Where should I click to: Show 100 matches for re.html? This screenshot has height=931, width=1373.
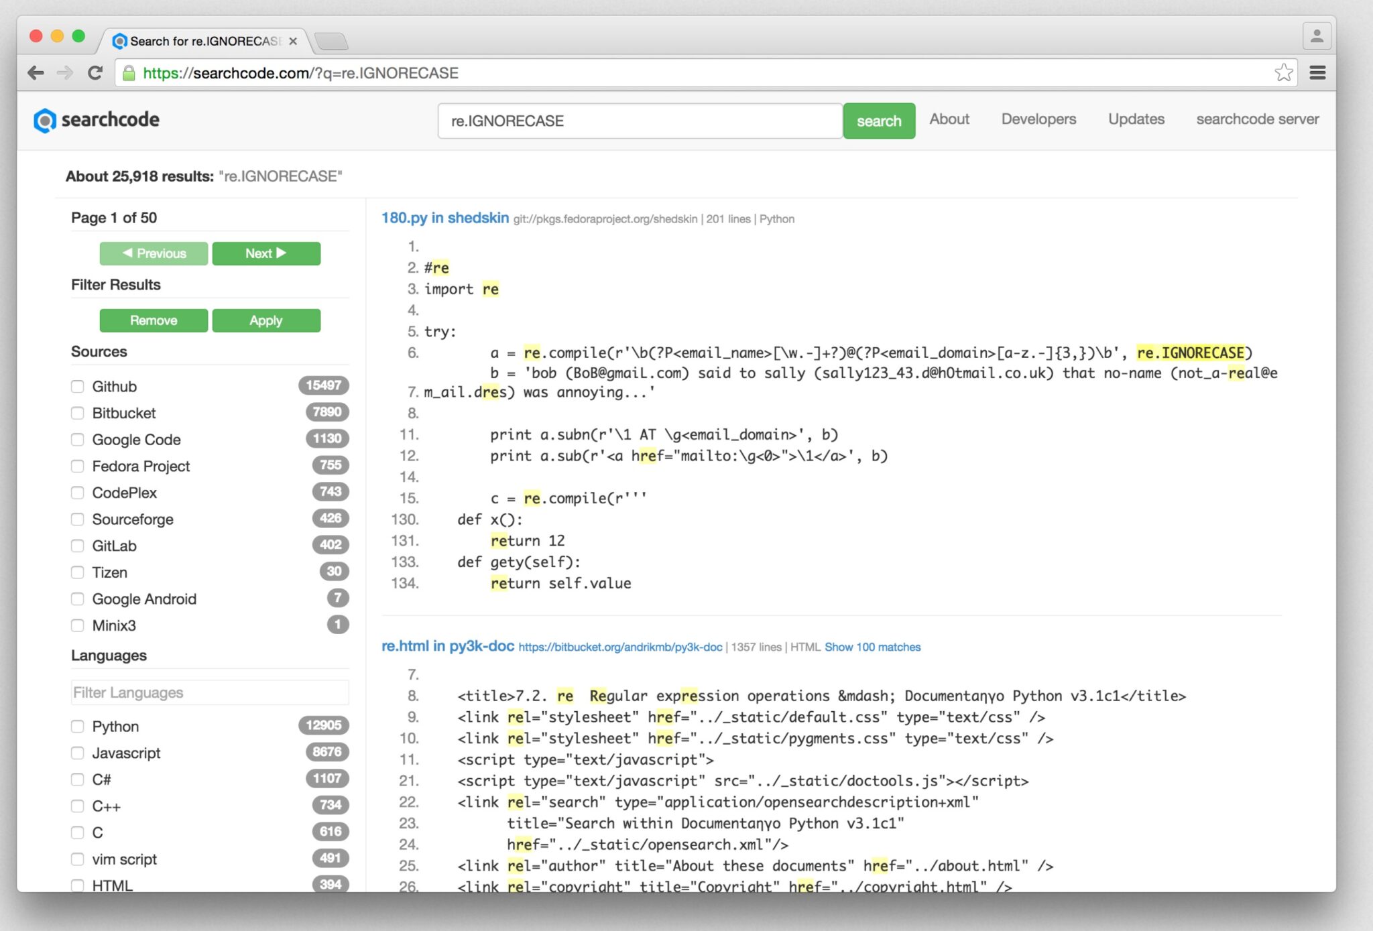pyautogui.click(x=872, y=647)
